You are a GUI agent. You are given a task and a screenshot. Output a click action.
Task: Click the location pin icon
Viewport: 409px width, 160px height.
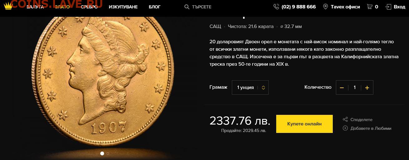[325, 7]
